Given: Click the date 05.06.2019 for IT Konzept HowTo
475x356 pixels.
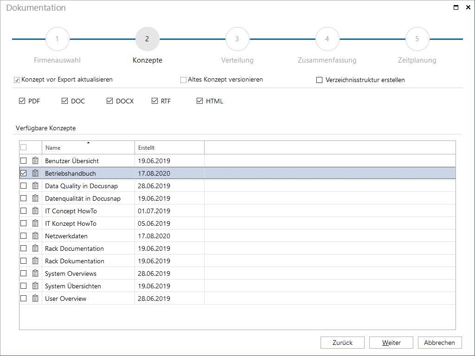Looking at the screenshot, I should point(154,223).
